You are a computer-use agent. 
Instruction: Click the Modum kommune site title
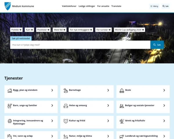tap(23, 6)
